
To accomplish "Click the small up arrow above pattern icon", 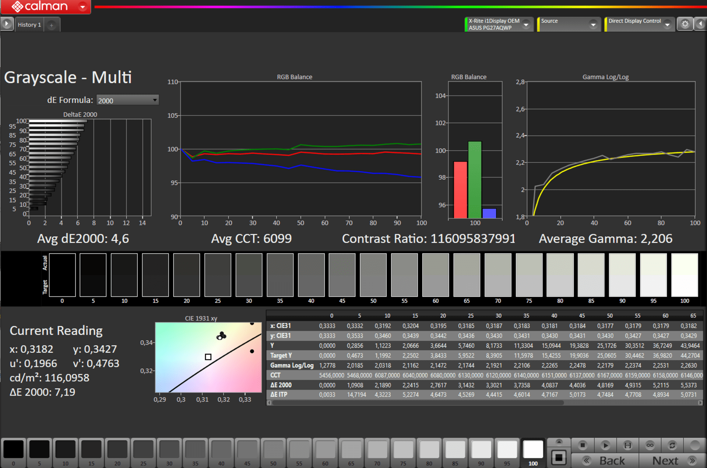I will (x=559, y=441).
